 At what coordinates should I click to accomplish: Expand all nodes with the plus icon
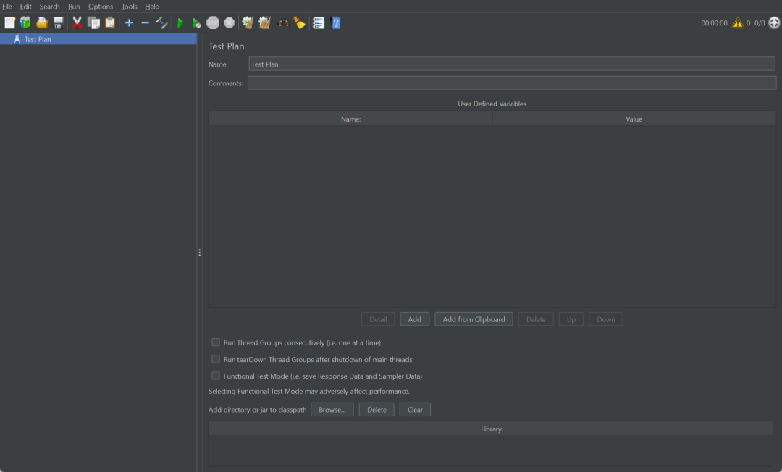point(129,23)
